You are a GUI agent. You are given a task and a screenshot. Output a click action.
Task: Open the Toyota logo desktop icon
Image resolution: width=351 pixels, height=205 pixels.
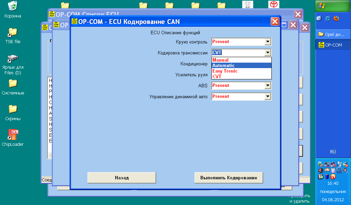(x=273, y=4)
